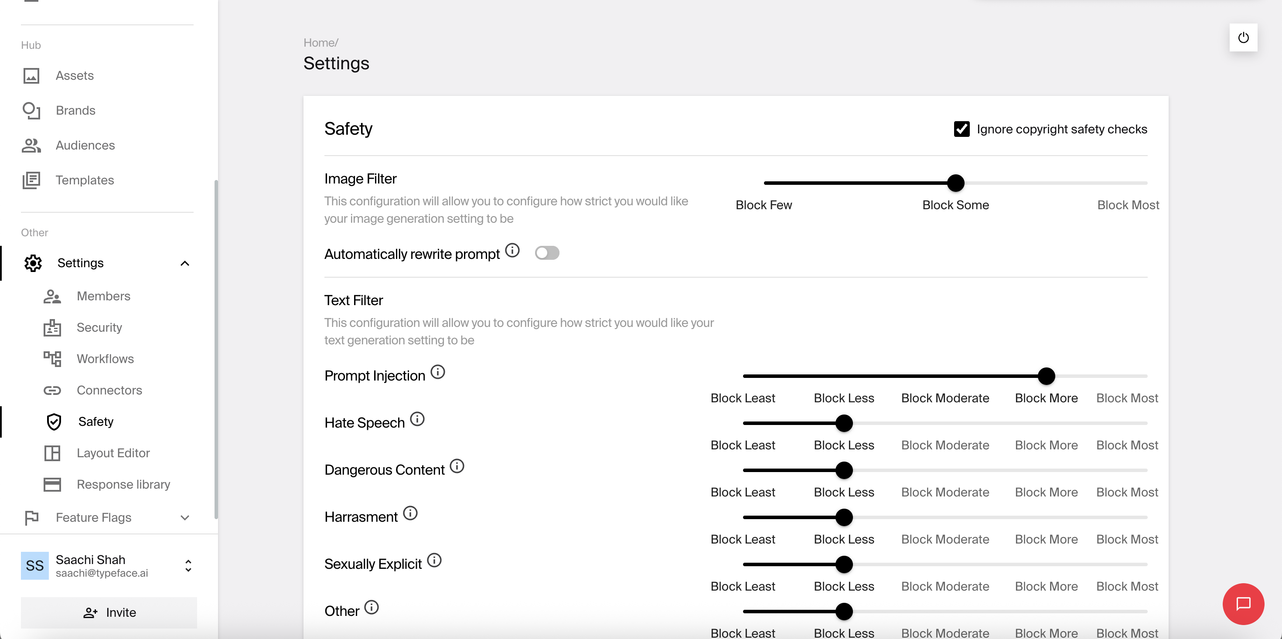Open the Workflows settings page
The image size is (1282, 639).
(105, 358)
